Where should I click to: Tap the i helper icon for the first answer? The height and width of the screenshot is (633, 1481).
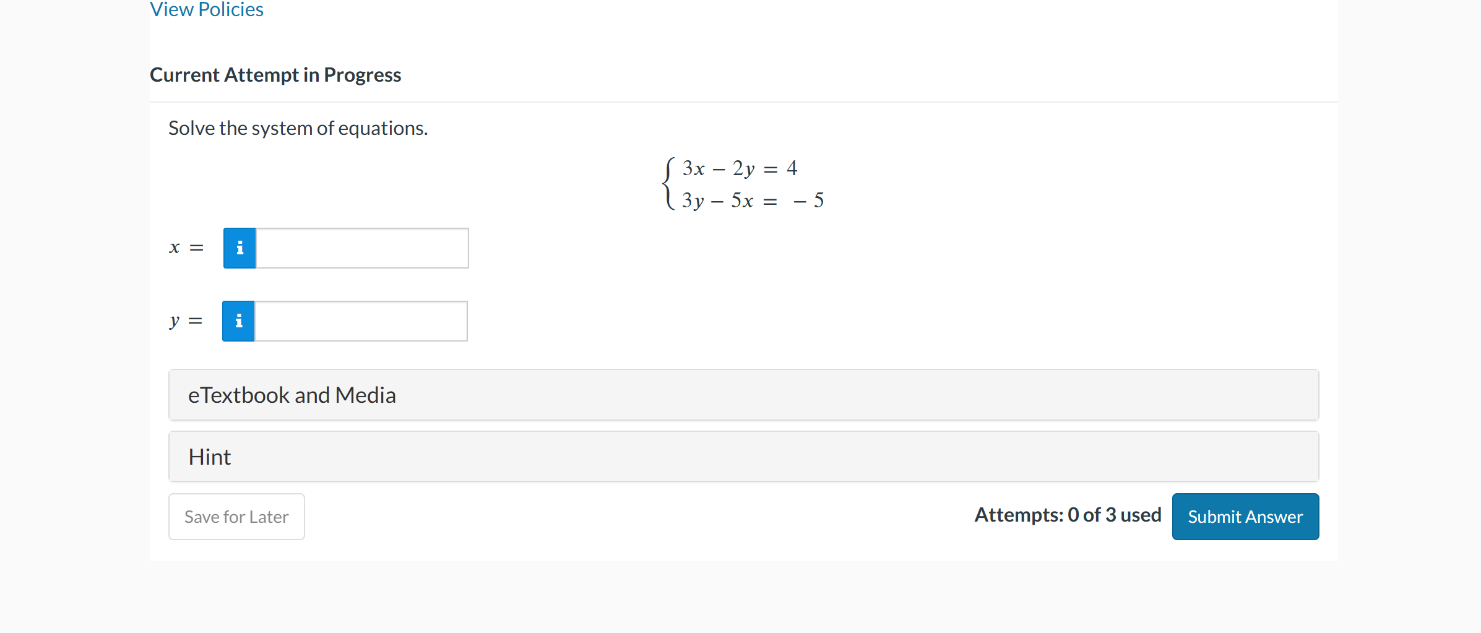[239, 248]
